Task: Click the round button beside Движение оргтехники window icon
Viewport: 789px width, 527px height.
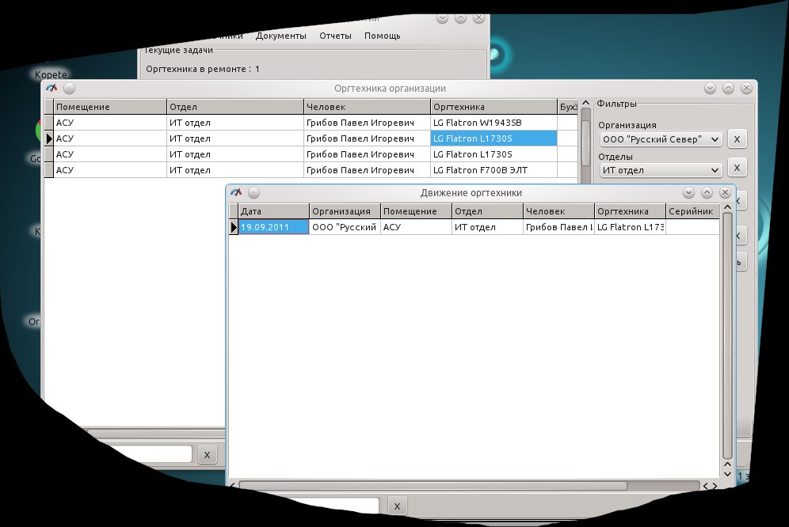Action: coord(253,192)
